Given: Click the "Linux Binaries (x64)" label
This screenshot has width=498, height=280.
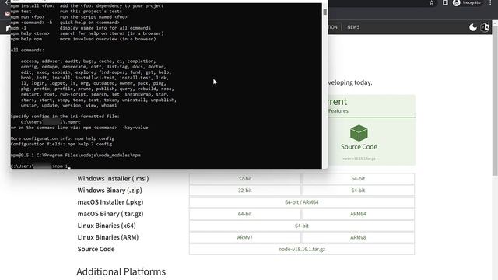Looking at the screenshot, I should [107, 226].
